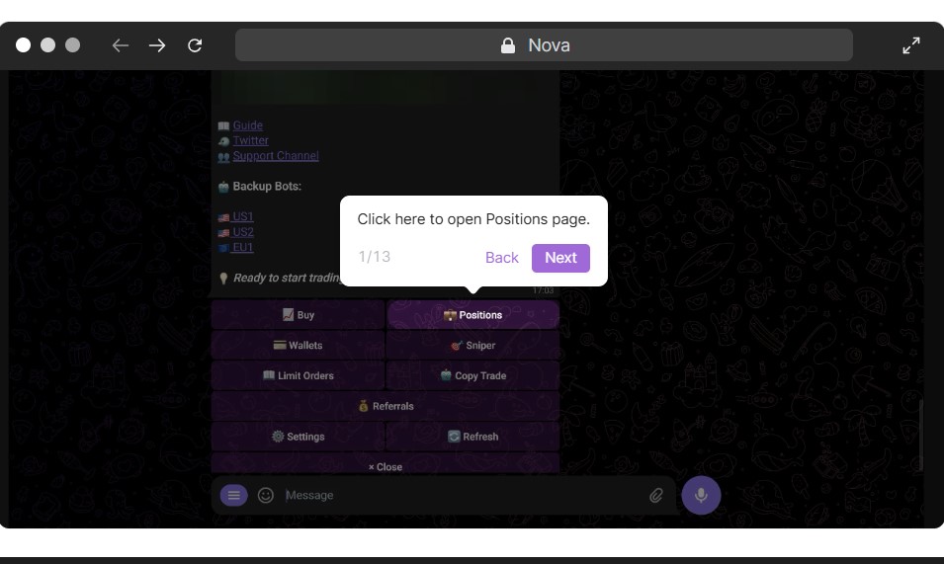Follow the Support Channel link
The image size is (944, 564).
pyautogui.click(x=276, y=156)
